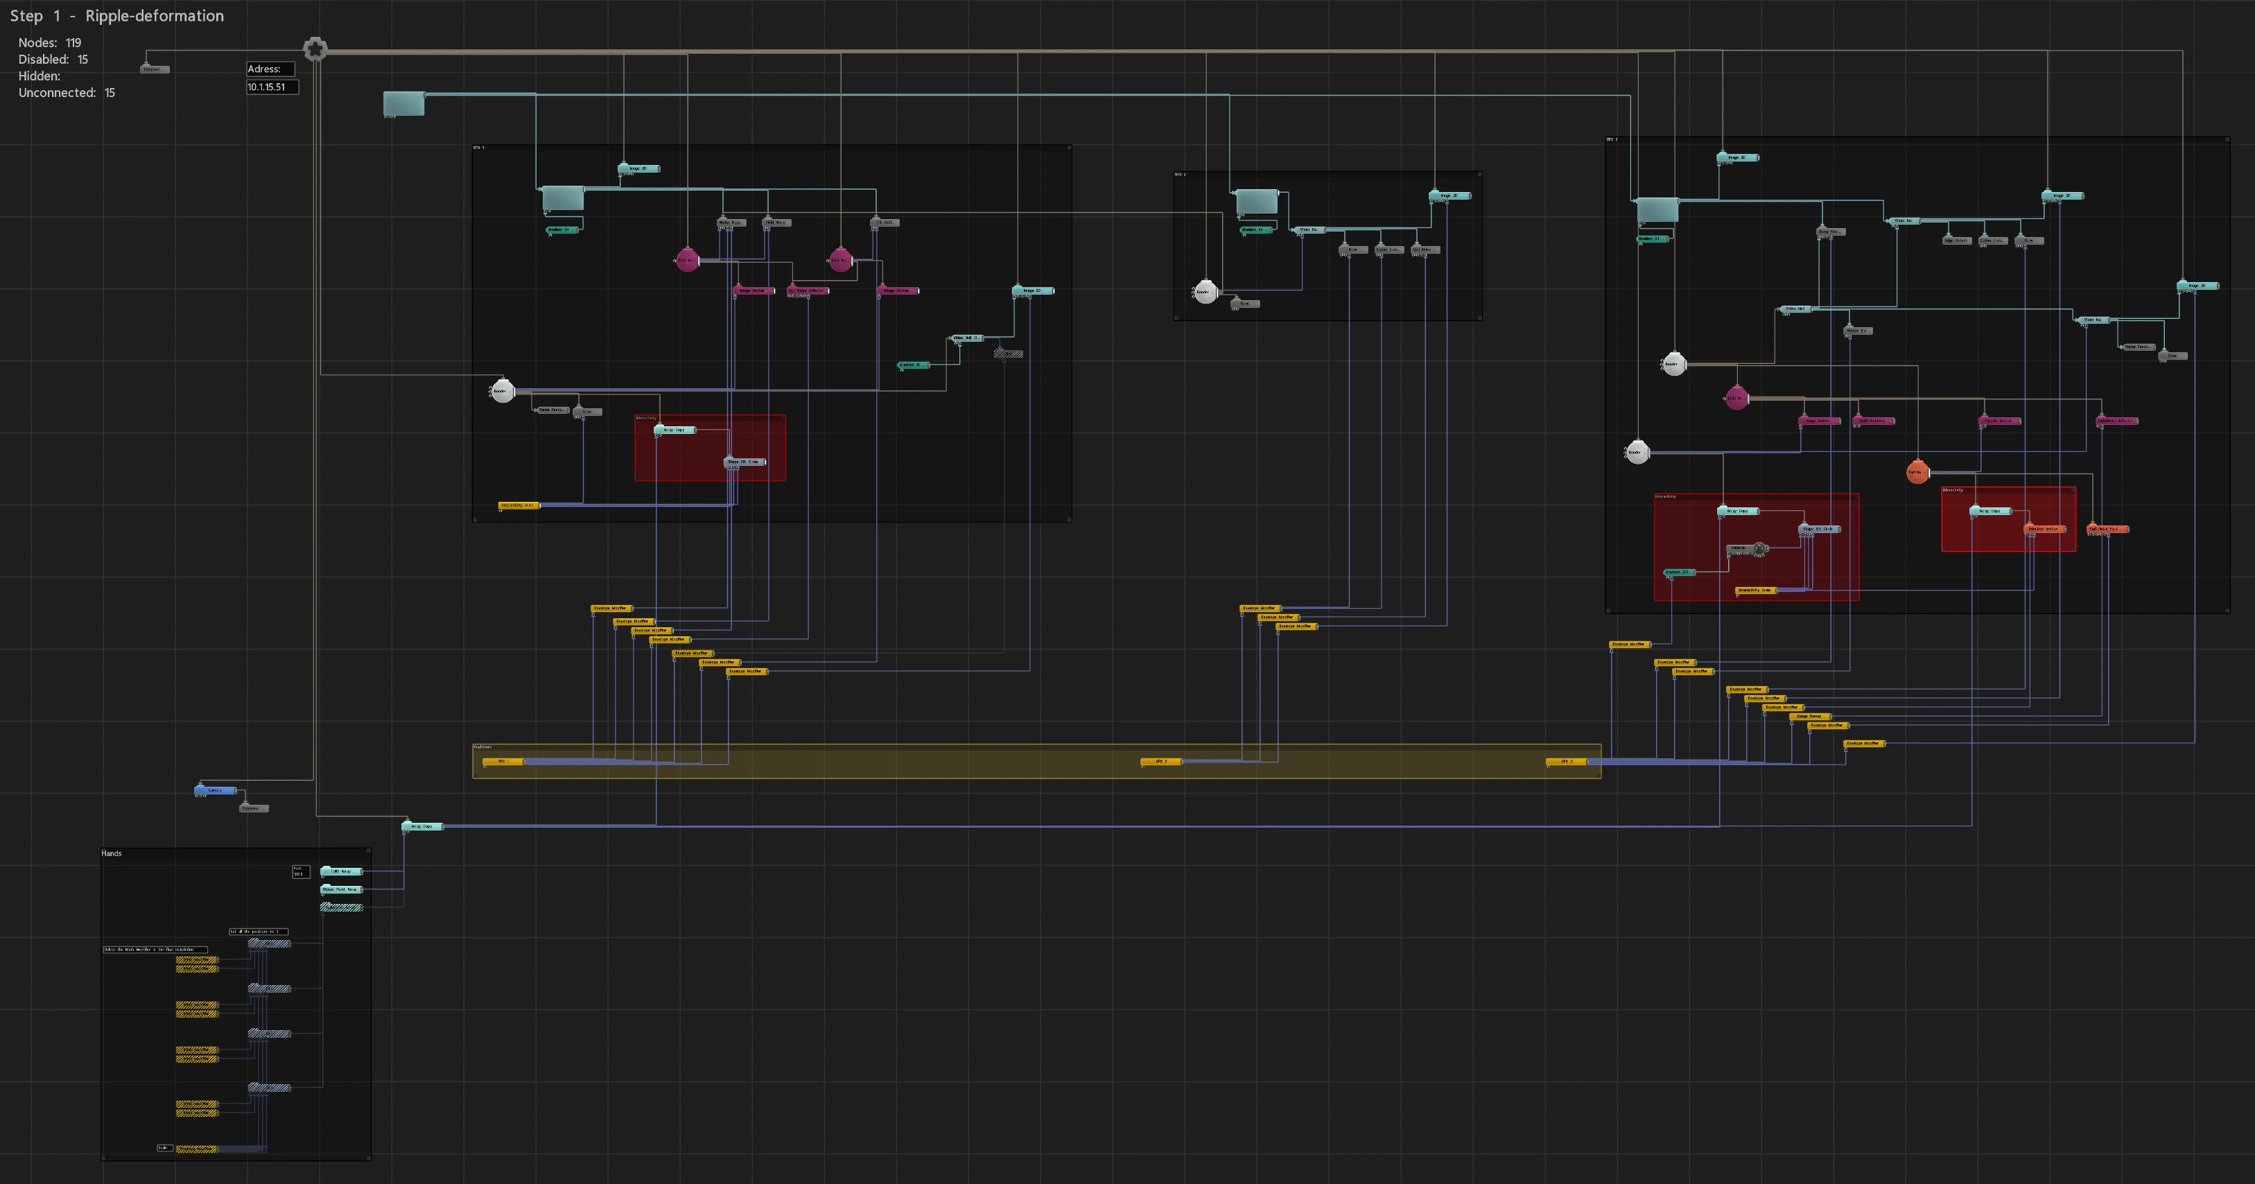2255x1184 pixels.
Task: Select the Bump Map node in VFX 3
Action: click(1831, 231)
